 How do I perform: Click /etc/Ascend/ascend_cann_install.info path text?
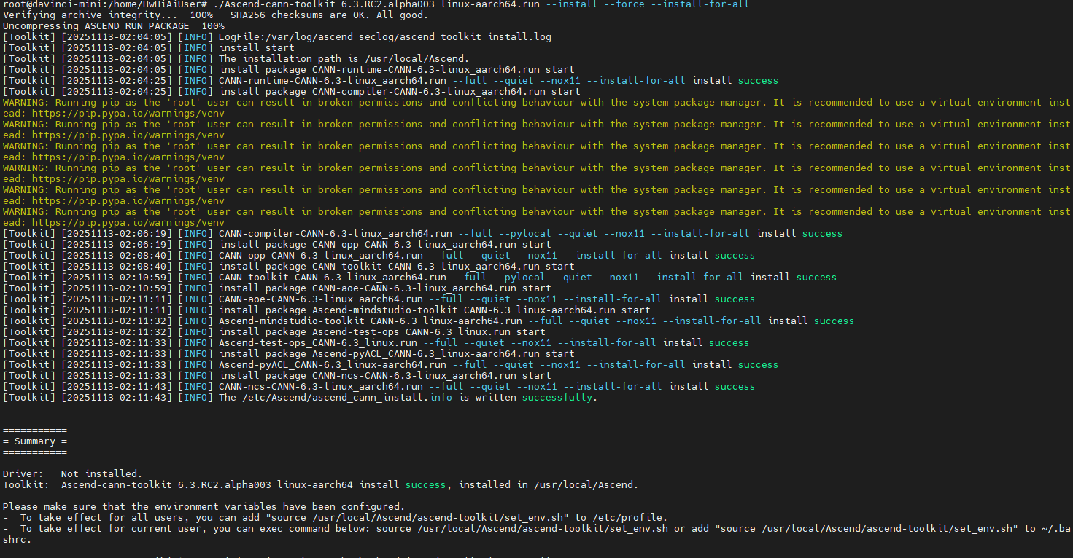347,397
